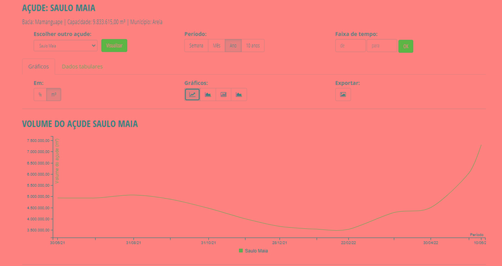Select the first area chart icon

208,94
